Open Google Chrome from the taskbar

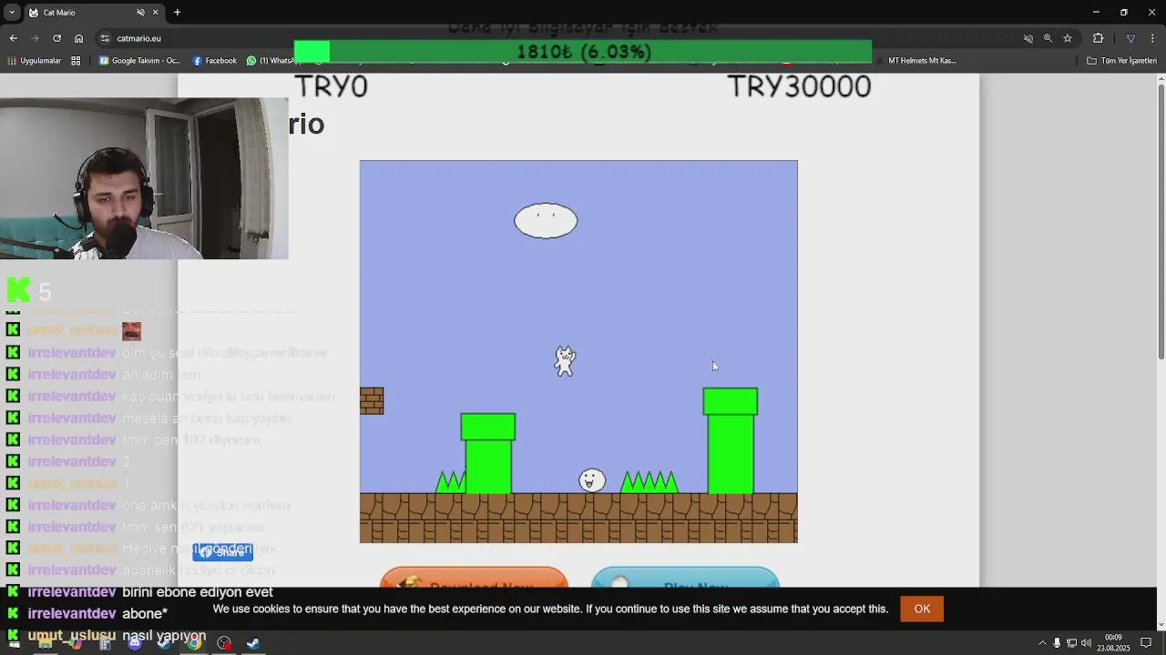tap(193, 643)
